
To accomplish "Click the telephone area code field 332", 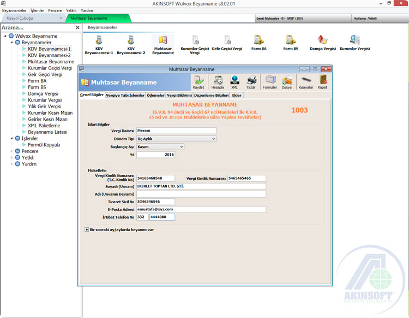I will tap(142, 217).
